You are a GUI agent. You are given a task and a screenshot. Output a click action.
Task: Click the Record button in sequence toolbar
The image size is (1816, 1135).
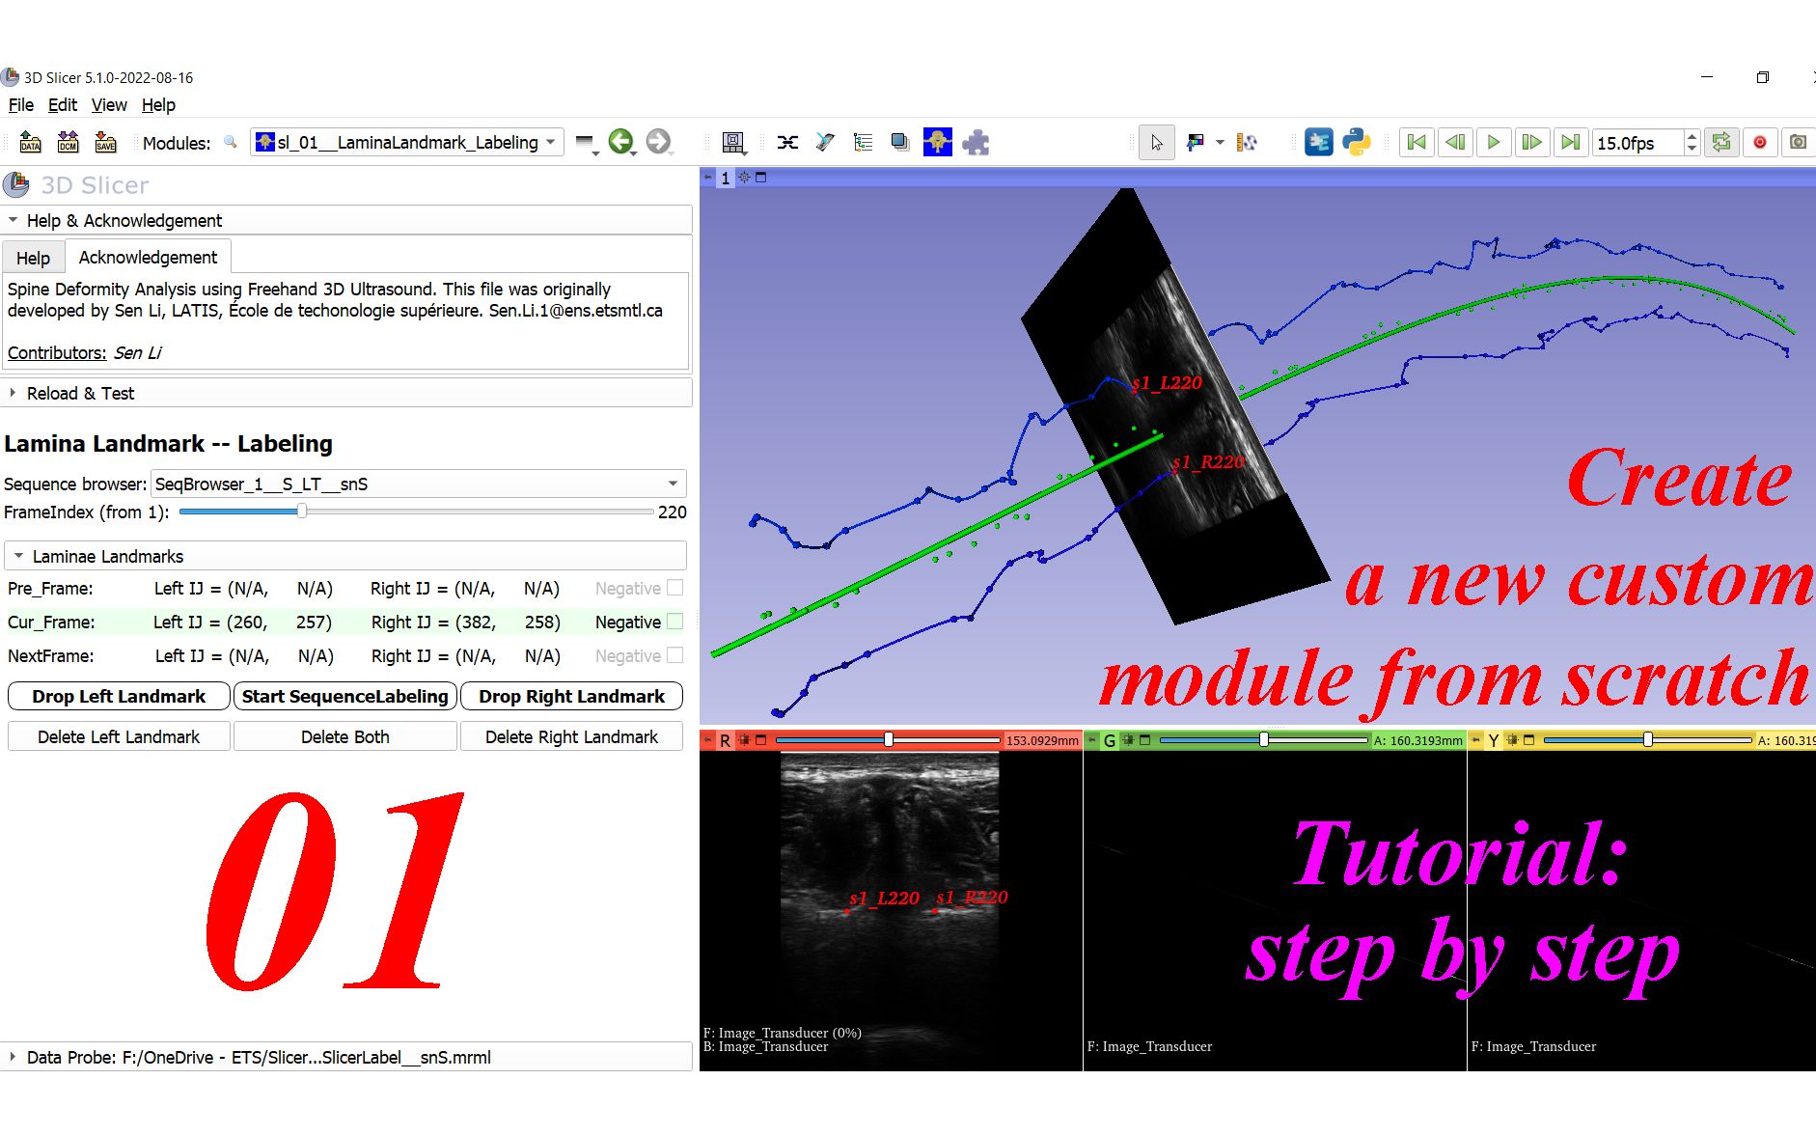point(1759,142)
